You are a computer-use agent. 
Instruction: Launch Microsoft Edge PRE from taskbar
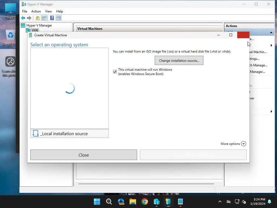click(x=121, y=201)
